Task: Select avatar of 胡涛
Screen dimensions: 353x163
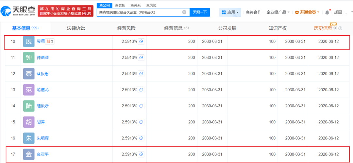Action: pyautogui.click(x=29, y=122)
